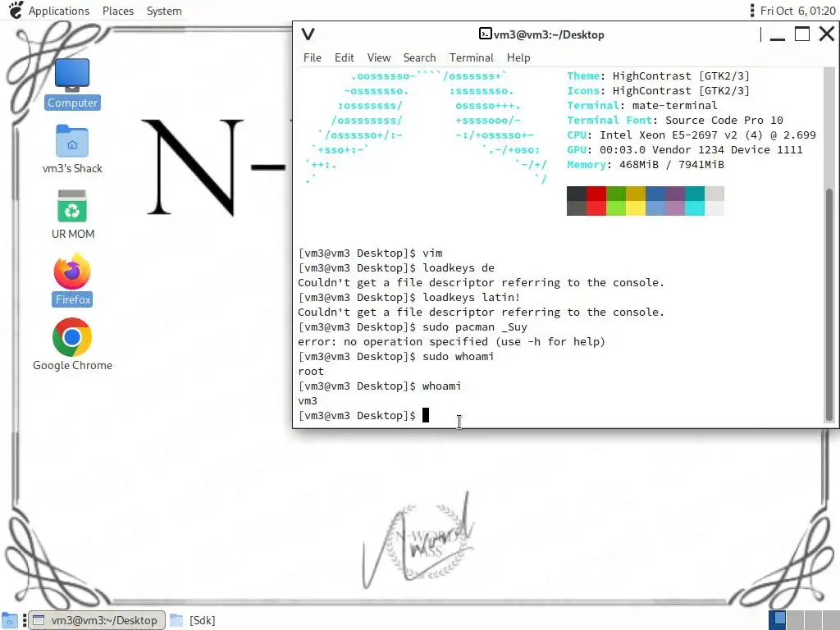This screenshot has width=840, height=630.
Task: Click the cyan color block in neofetch output
Action: [x=695, y=201]
